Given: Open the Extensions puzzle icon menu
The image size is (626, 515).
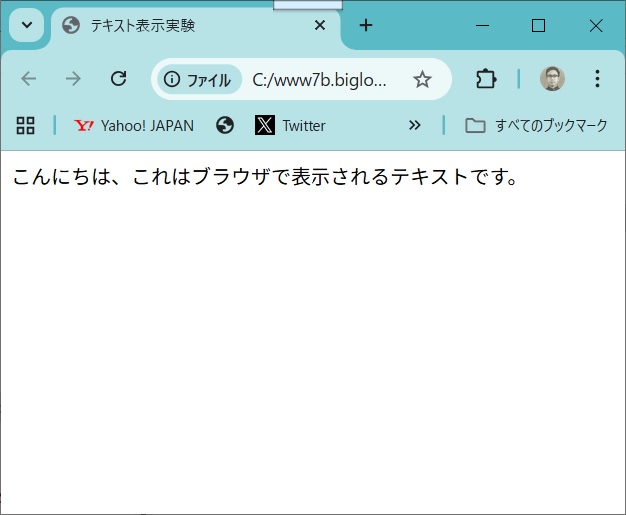Looking at the screenshot, I should (x=486, y=79).
